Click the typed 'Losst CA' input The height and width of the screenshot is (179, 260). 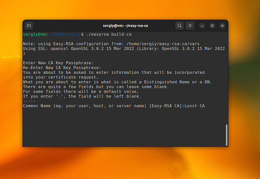coord(195,106)
